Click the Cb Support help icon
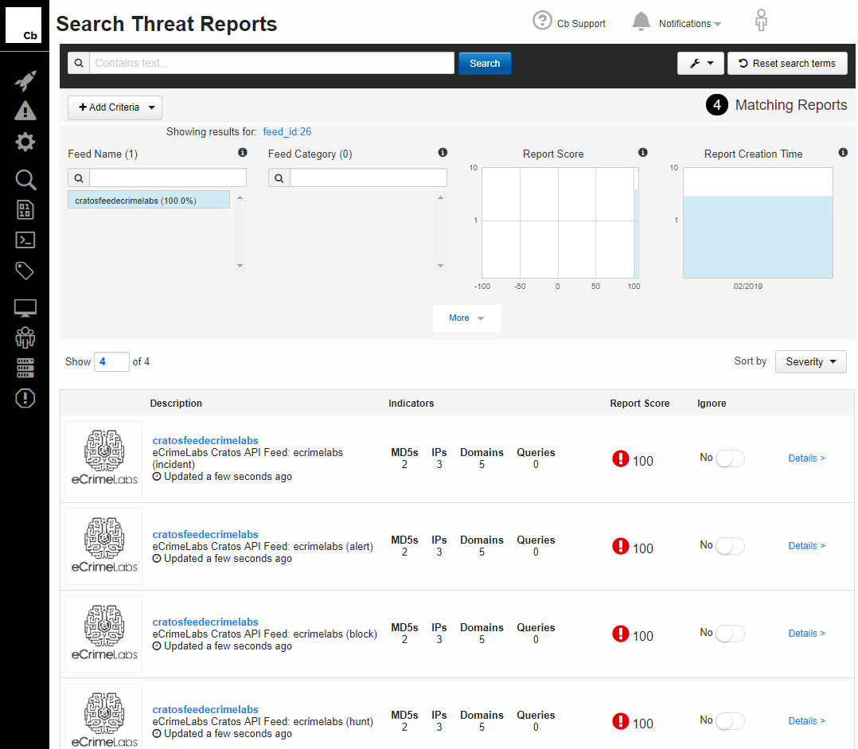The height and width of the screenshot is (749, 858). tap(542, 21)
